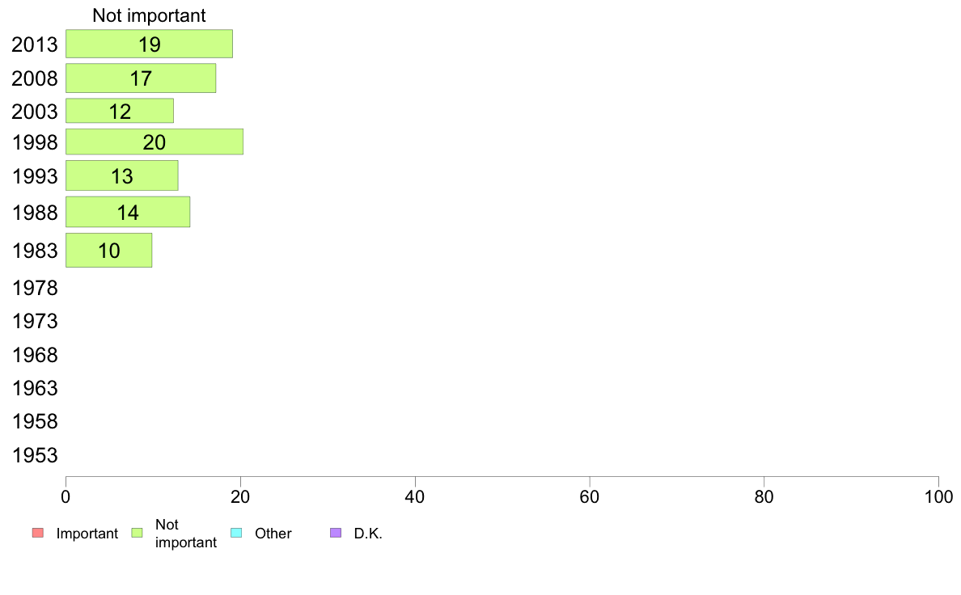Click the cyan Other legend swatch
The height and width of the screenshot is (595, 961).
(x=236, y=533)
